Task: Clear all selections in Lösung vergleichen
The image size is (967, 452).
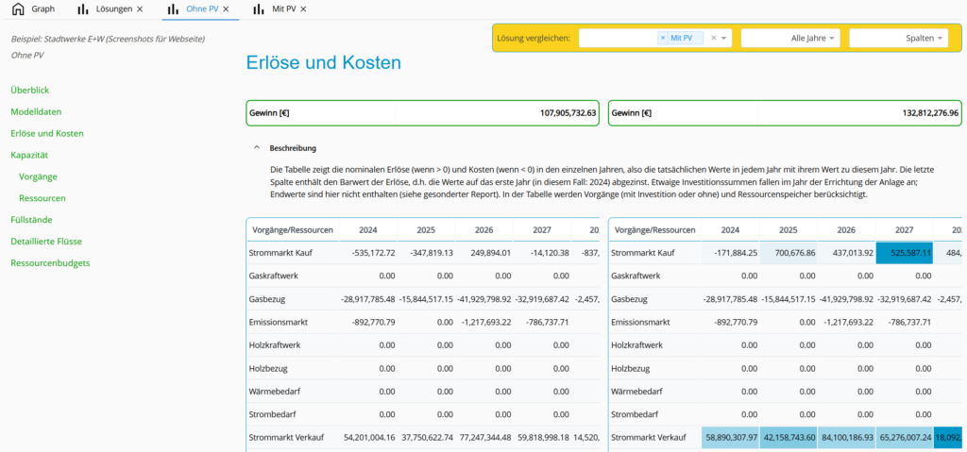Action: pyautogui.click(x=714, y=39)
